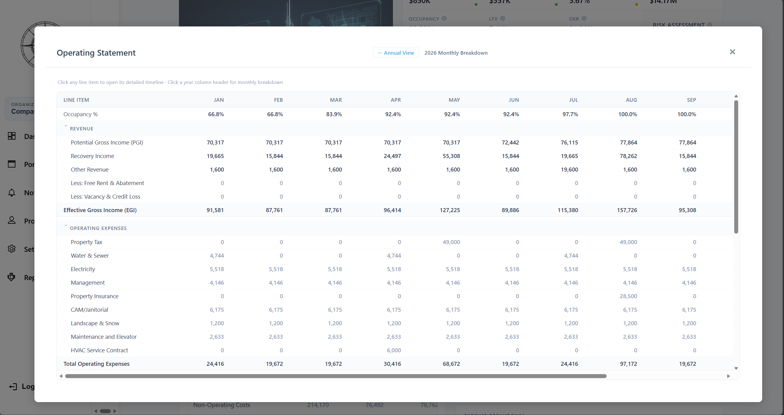Open Settings via the gear icon
This screenshot has height=415, width=784.
(12, 249)
